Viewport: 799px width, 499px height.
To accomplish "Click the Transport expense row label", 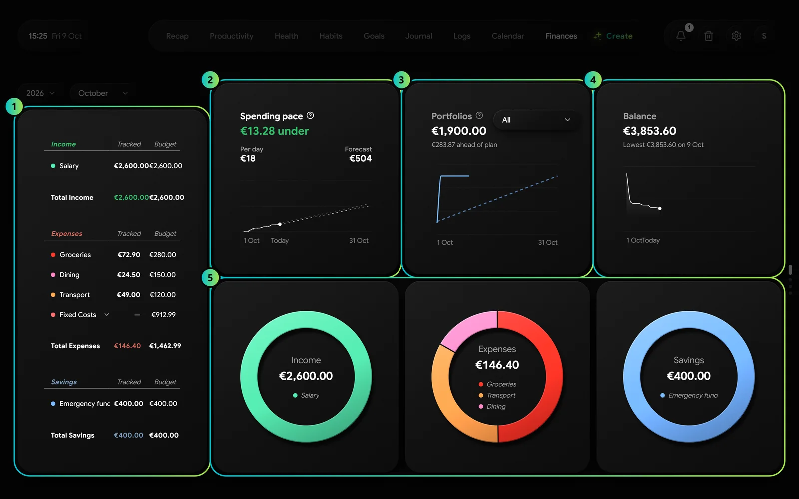I will pos(75,295).
